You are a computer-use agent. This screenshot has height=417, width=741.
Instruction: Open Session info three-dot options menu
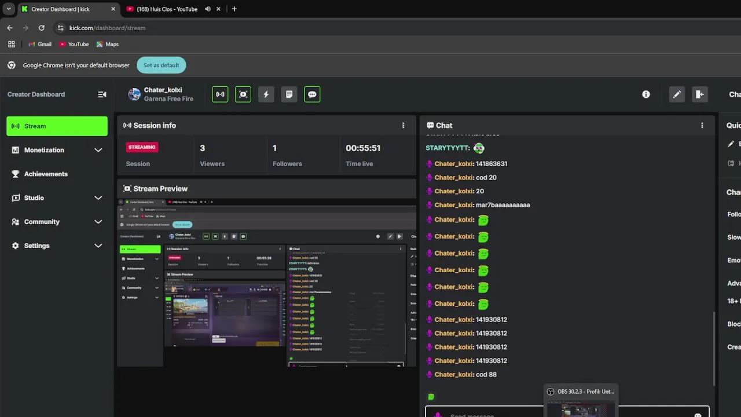pyautogui.click(x=403, y=125)
